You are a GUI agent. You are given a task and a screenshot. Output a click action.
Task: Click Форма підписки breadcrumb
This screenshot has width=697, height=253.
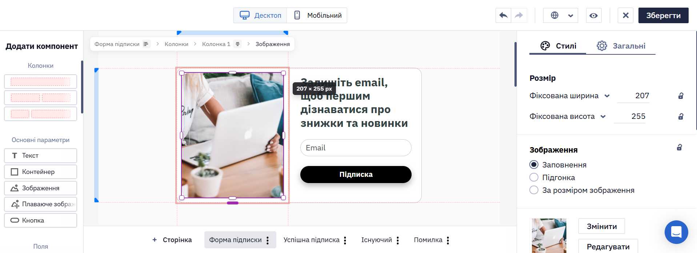117,44
